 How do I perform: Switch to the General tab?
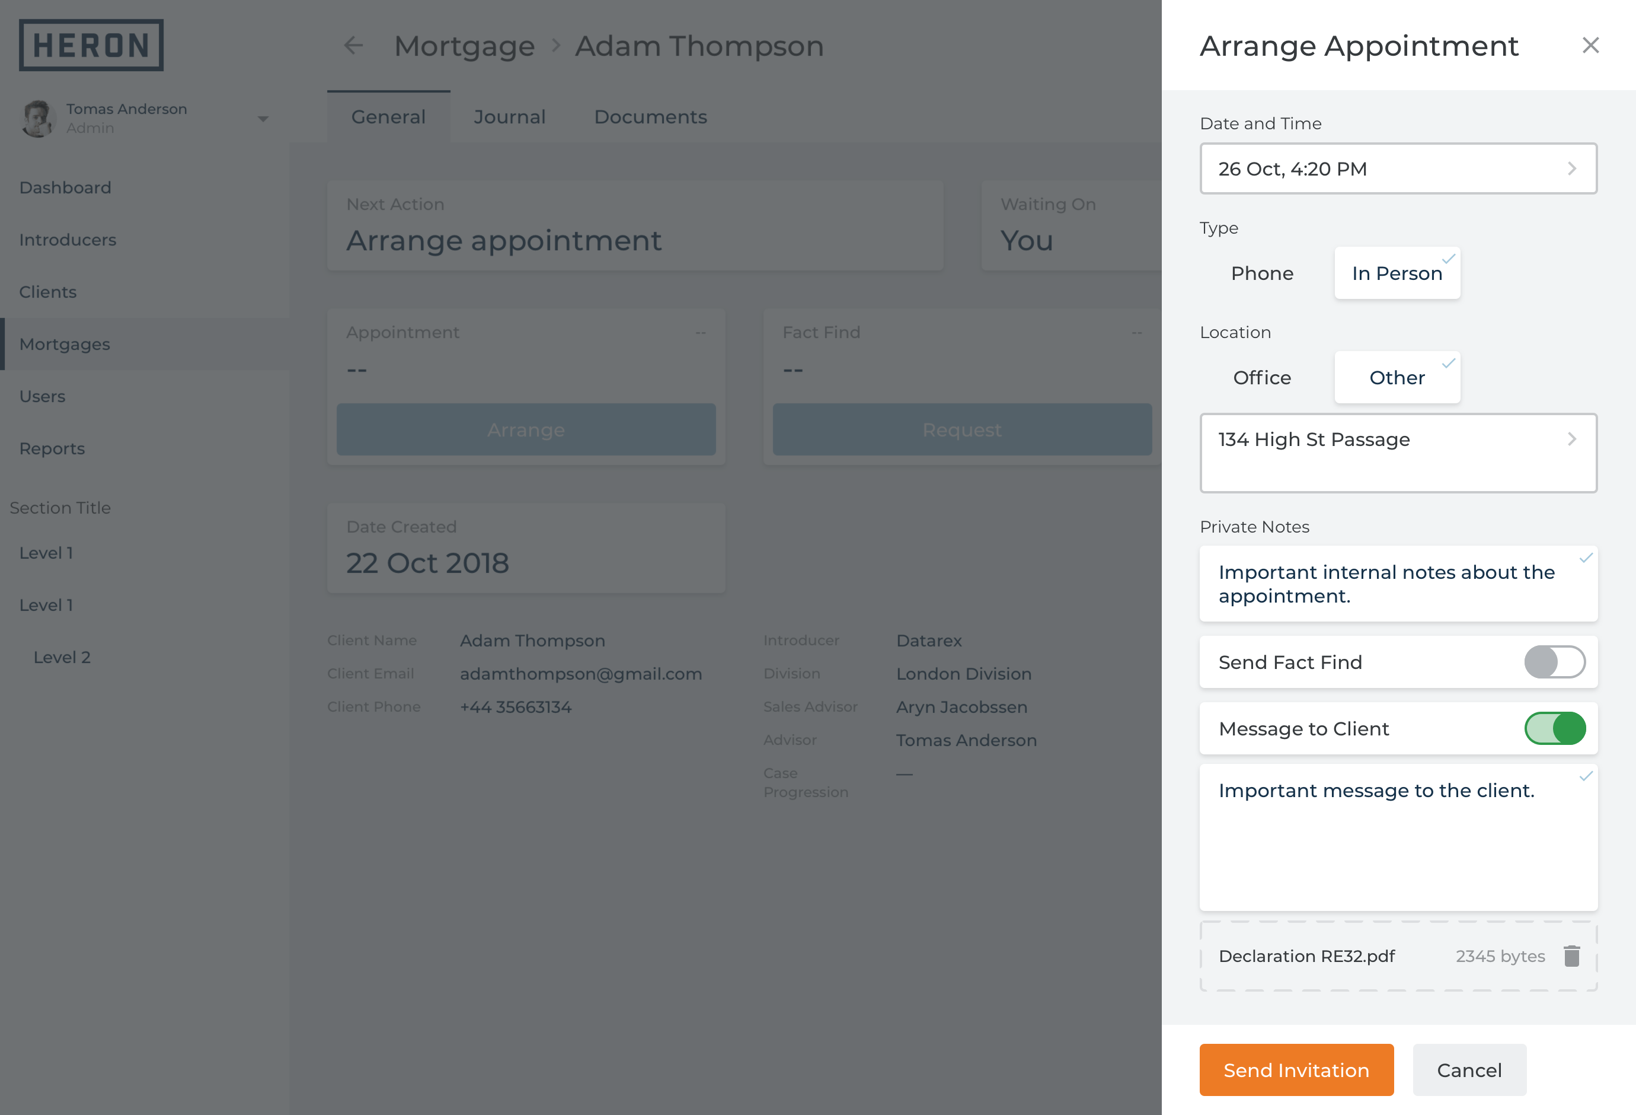point(389,117)
